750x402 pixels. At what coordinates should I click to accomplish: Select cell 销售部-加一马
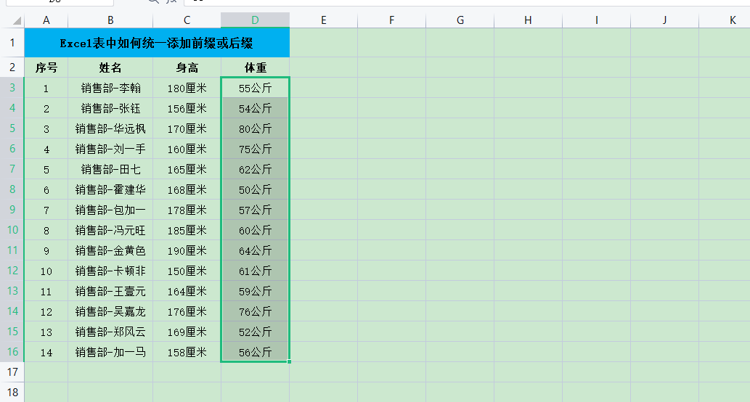pyautogui.click(x=110, y=352)
